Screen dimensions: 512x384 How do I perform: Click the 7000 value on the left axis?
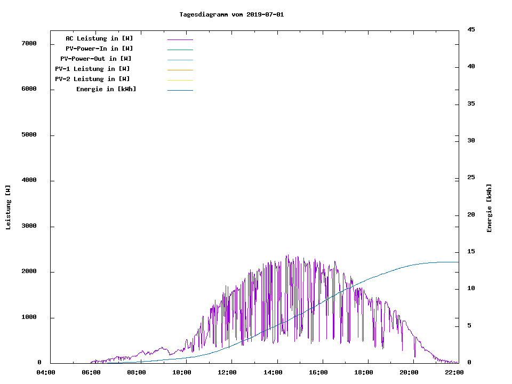point(28,43)
